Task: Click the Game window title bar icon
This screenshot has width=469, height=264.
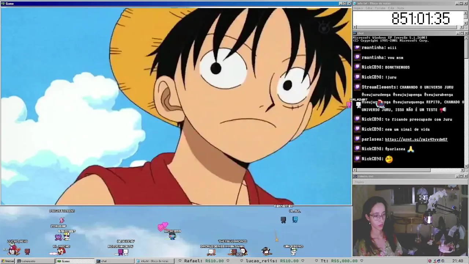Action: (x=3, y=4)
